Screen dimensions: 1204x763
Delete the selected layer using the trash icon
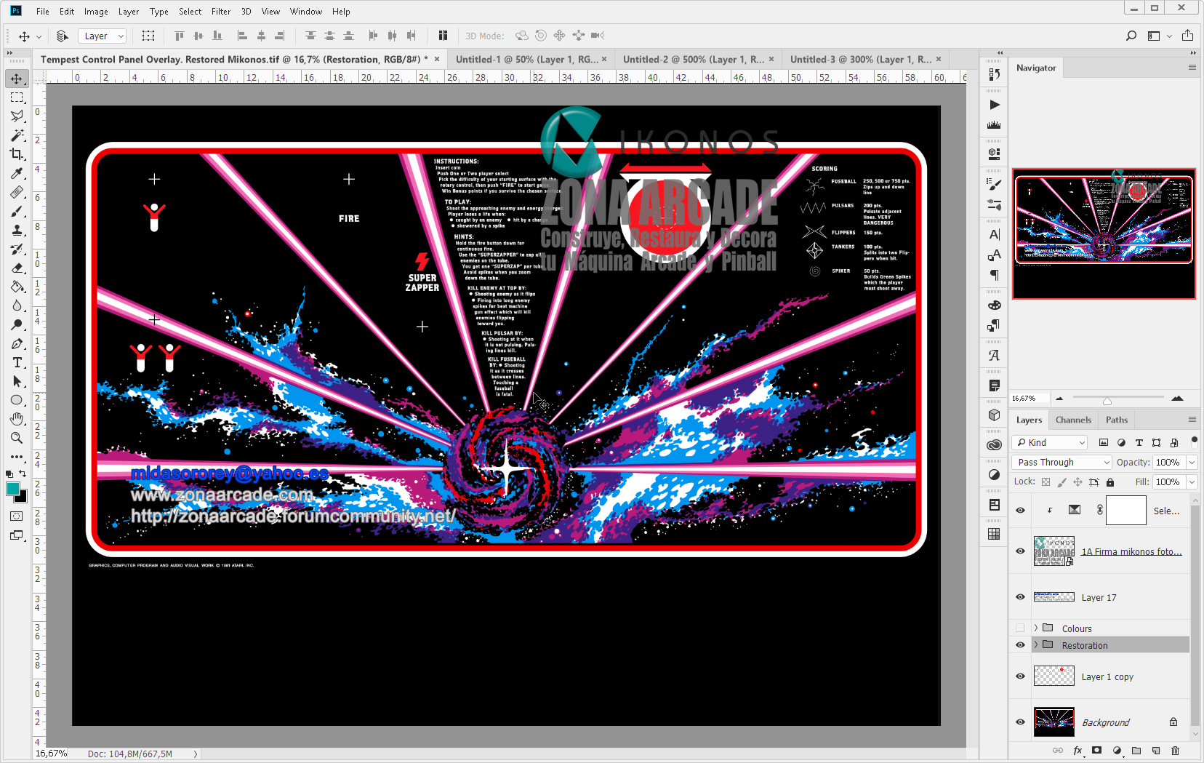[1176, 751]
